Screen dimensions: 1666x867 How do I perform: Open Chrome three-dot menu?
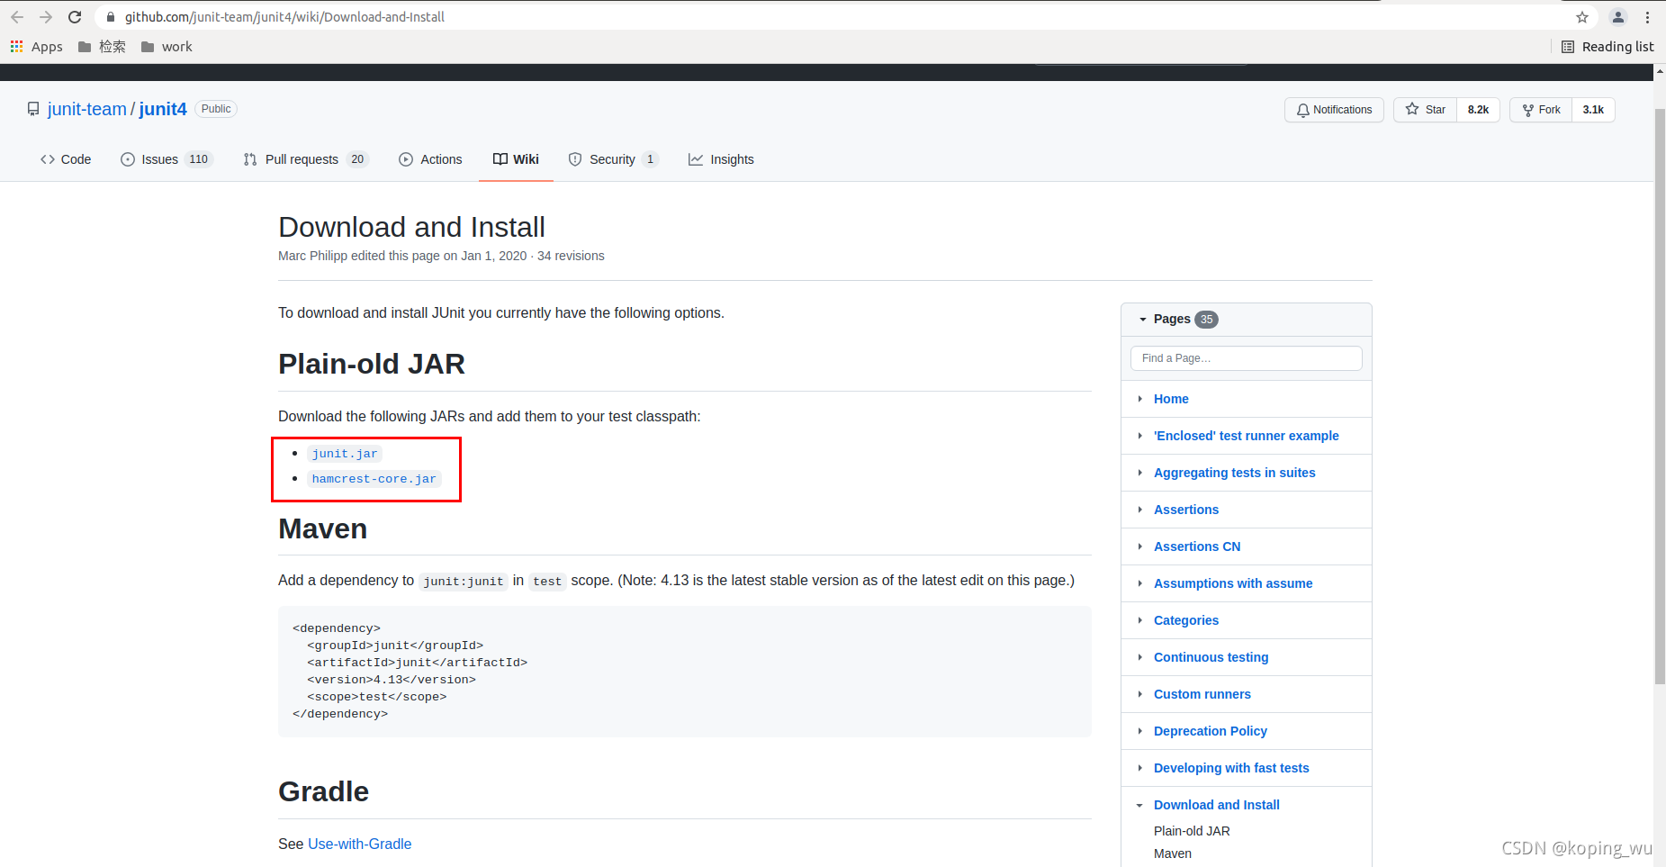click(1648, 17)
